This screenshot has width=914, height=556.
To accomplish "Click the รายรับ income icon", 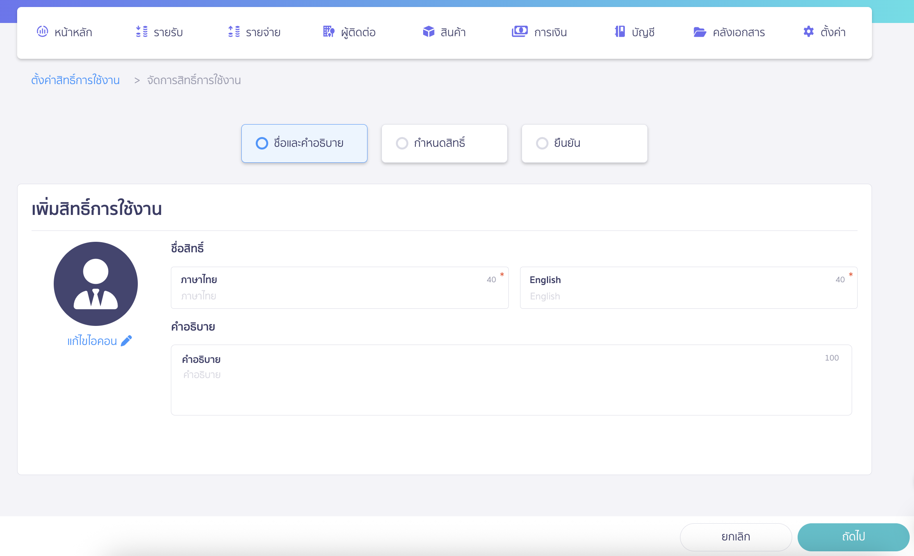I will pos(142,32).
